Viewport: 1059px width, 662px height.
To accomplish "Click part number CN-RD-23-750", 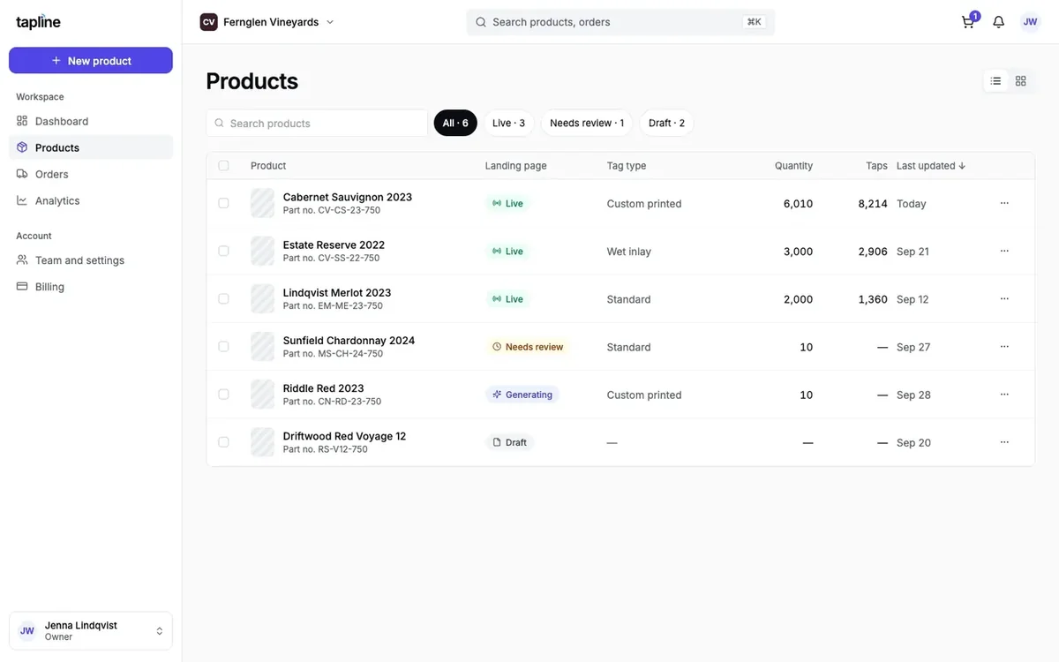I will [x=333, y=402].
